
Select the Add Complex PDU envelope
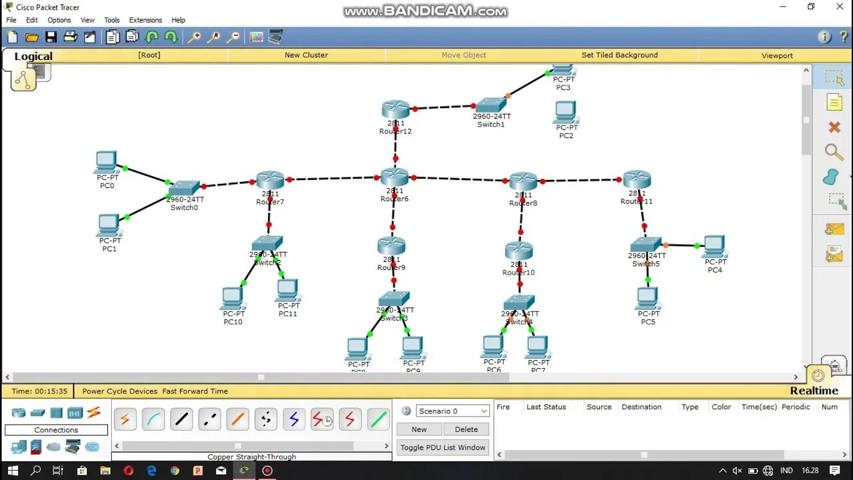pyautogui.click(x=834, y=253)
